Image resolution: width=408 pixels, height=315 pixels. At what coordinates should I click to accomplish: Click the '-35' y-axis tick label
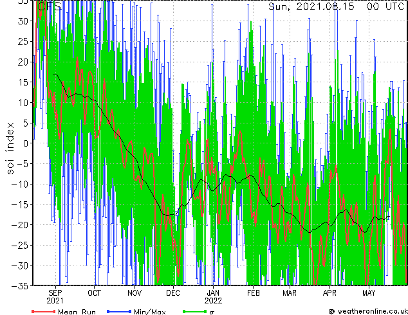pyautogui.click(x=20, y=286)
